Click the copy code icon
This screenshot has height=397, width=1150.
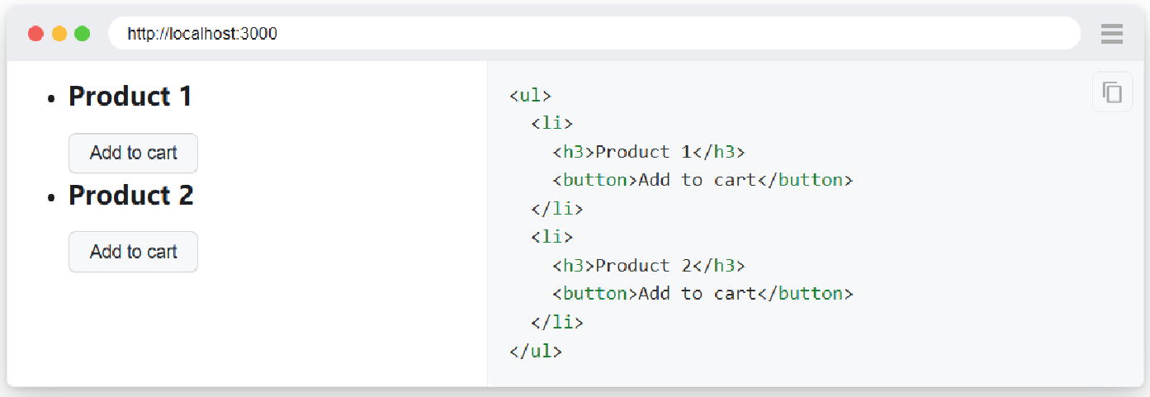click(x=1112, y=92)
